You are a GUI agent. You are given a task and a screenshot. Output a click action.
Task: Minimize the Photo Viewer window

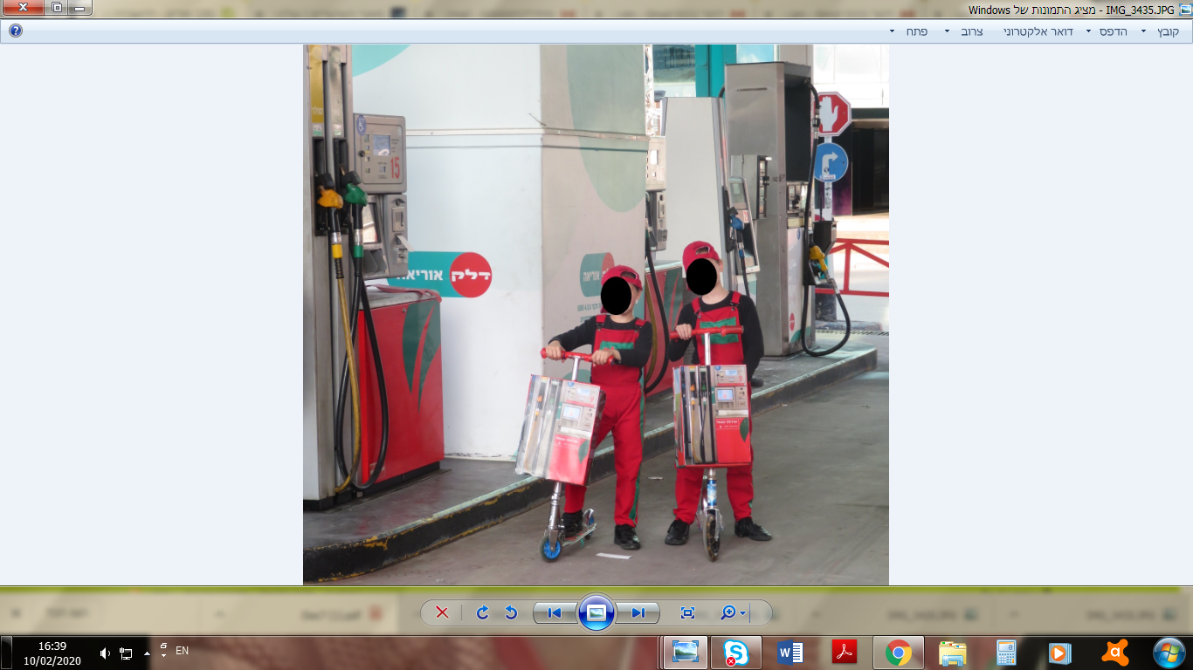pos(79,8)
